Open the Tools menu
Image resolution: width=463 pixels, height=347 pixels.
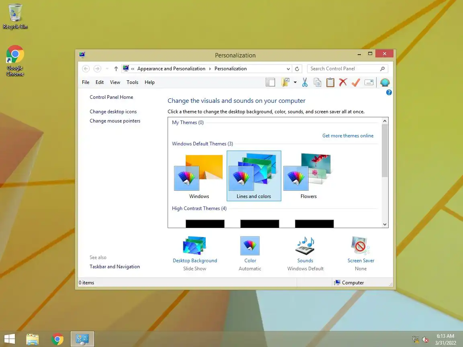132,82
